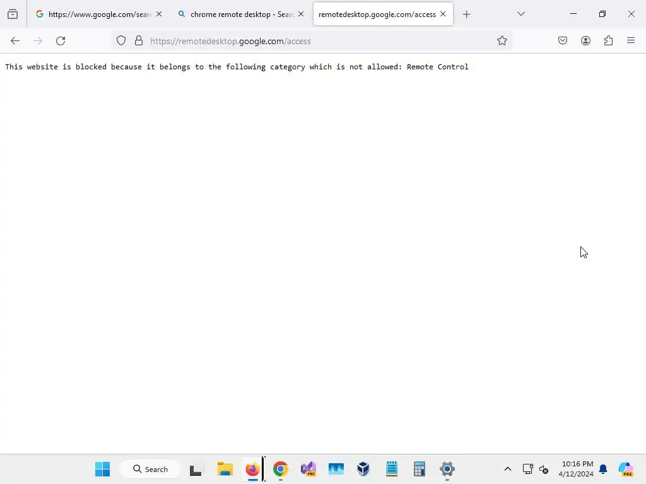Click the "Remote Control" category text
The height and width of the screenshot is (484, 646).
point(438,67)
